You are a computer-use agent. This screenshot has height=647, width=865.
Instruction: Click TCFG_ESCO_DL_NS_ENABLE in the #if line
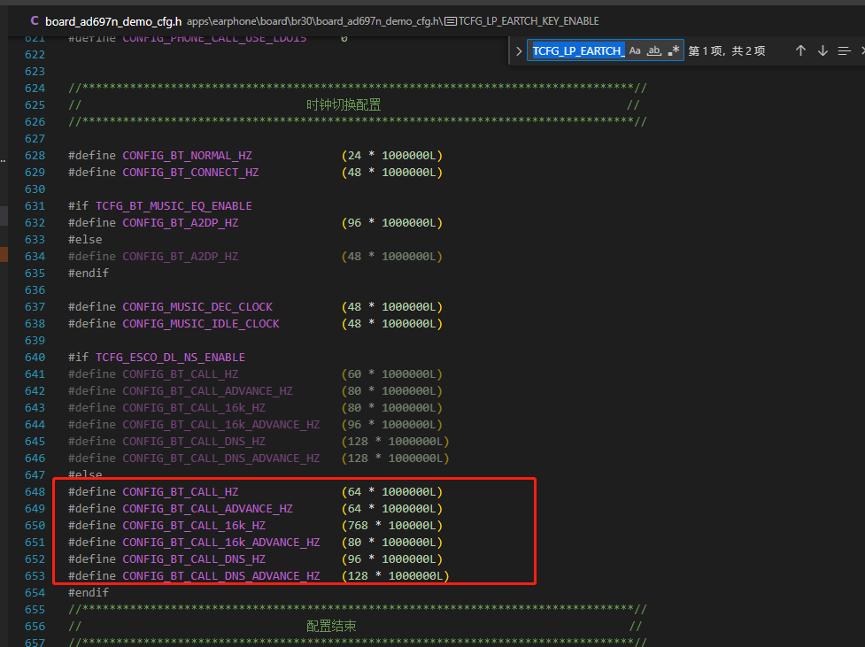(x=171, y=358)
